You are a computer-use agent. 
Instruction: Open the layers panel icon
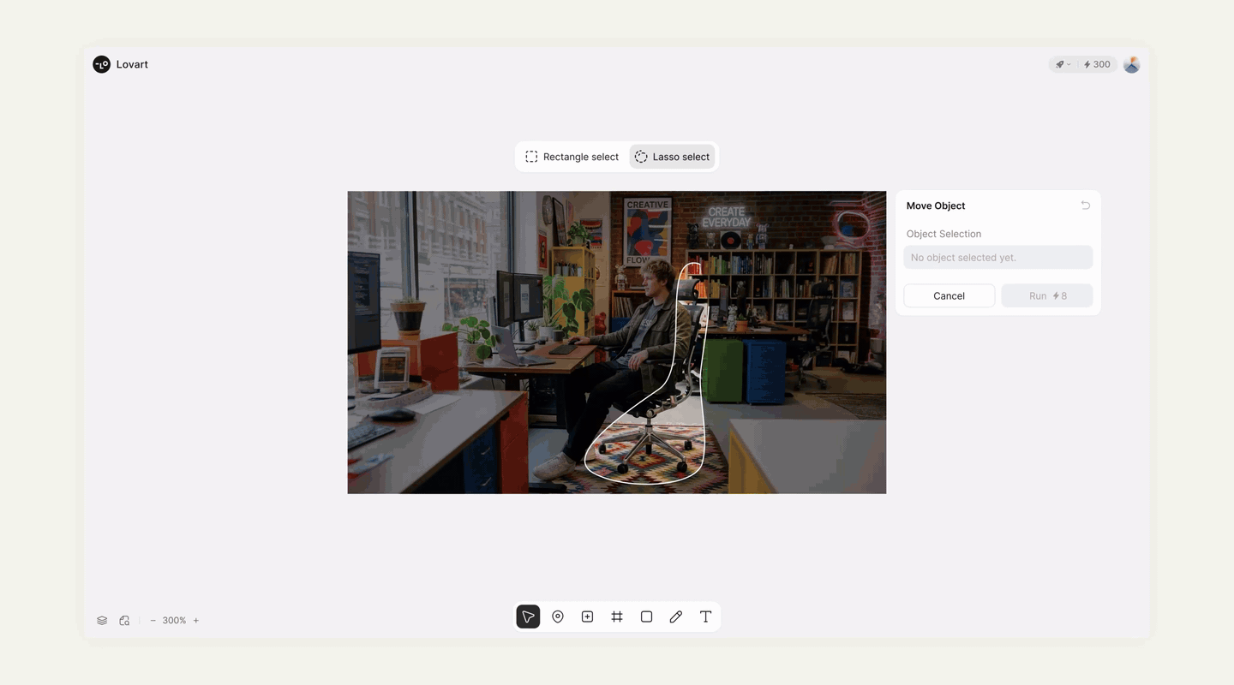[x=102, y=621]
